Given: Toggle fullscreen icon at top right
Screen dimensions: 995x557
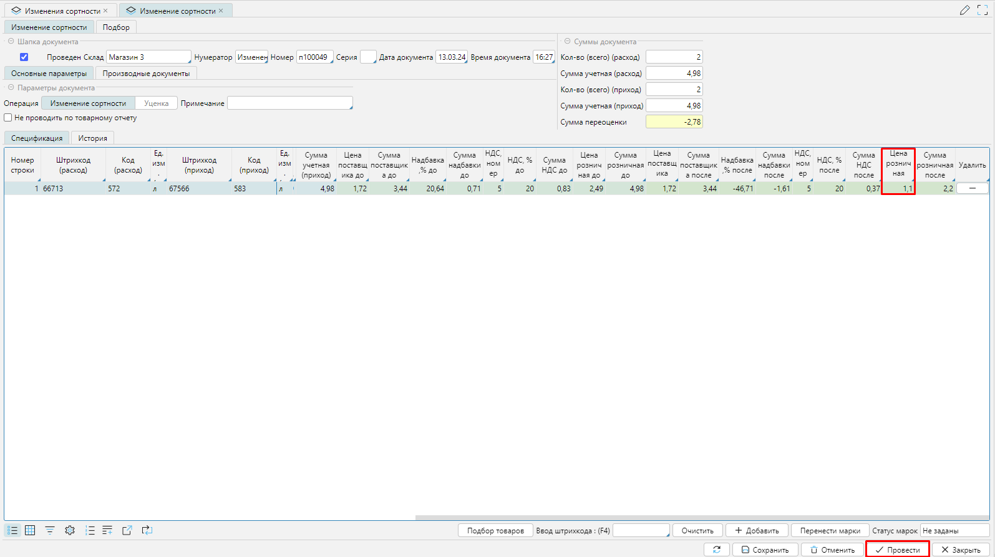Looking at the screenshot, I should coord(982,10).
